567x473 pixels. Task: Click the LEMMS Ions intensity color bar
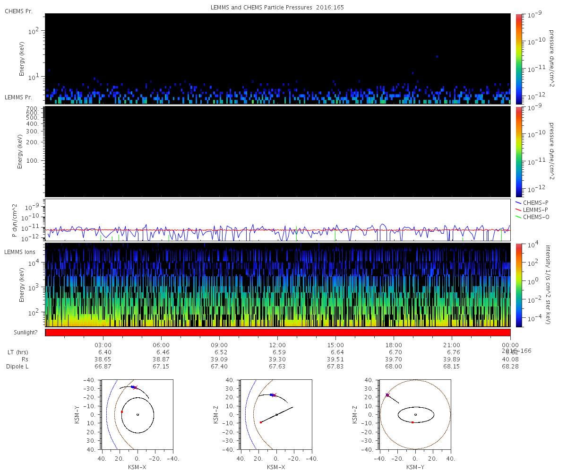coord(518,285)
